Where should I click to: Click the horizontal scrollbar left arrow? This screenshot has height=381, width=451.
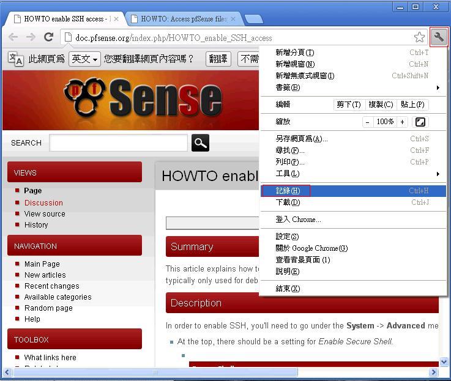(7, 372)
